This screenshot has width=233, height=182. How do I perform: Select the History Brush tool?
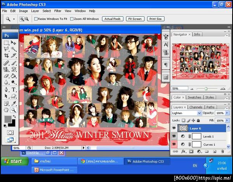[x=14, y=69]
